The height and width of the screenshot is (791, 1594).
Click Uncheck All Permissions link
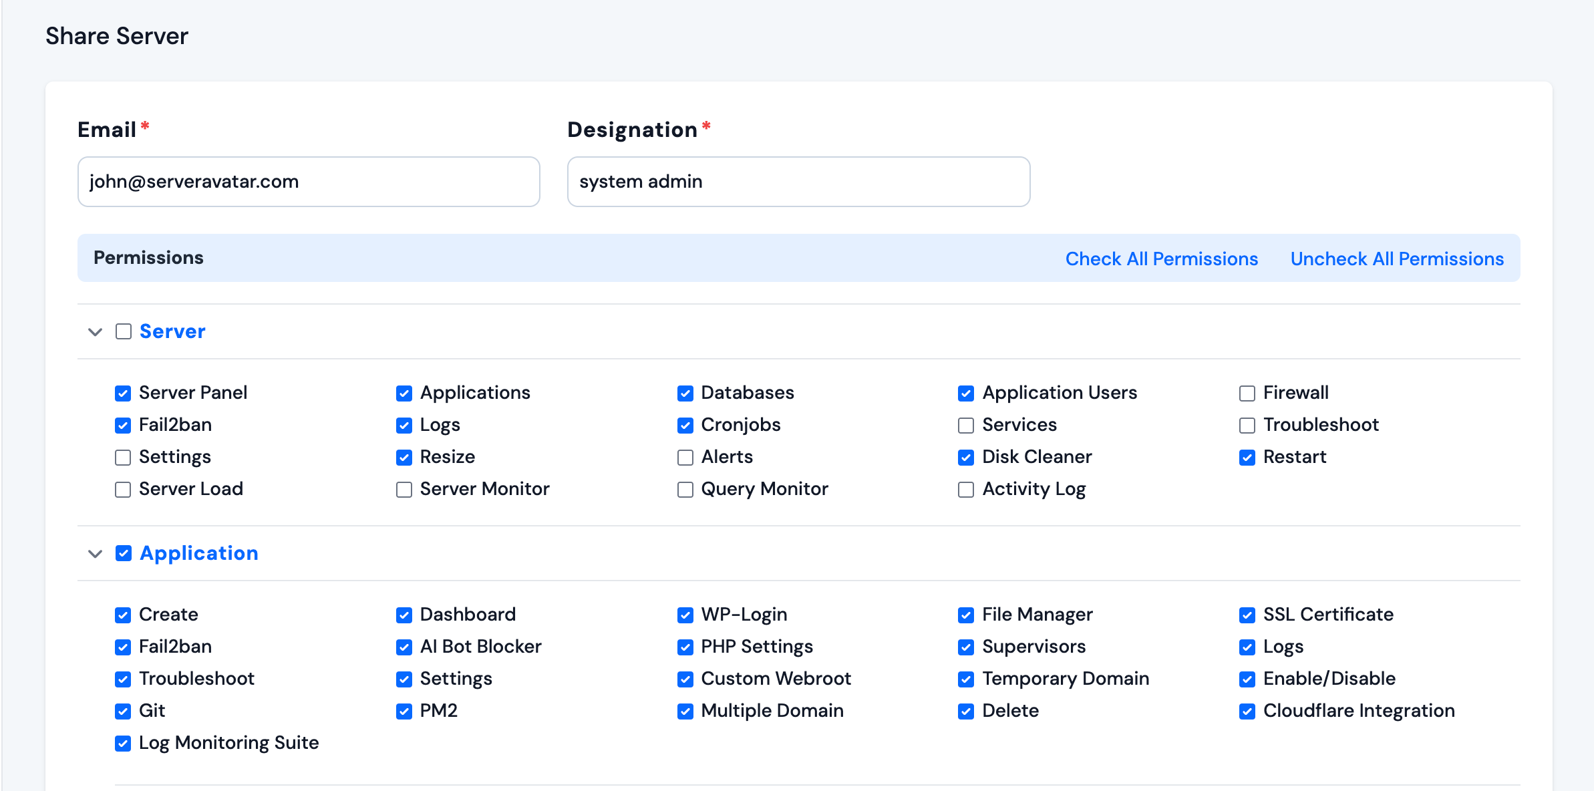(1397, 259)
